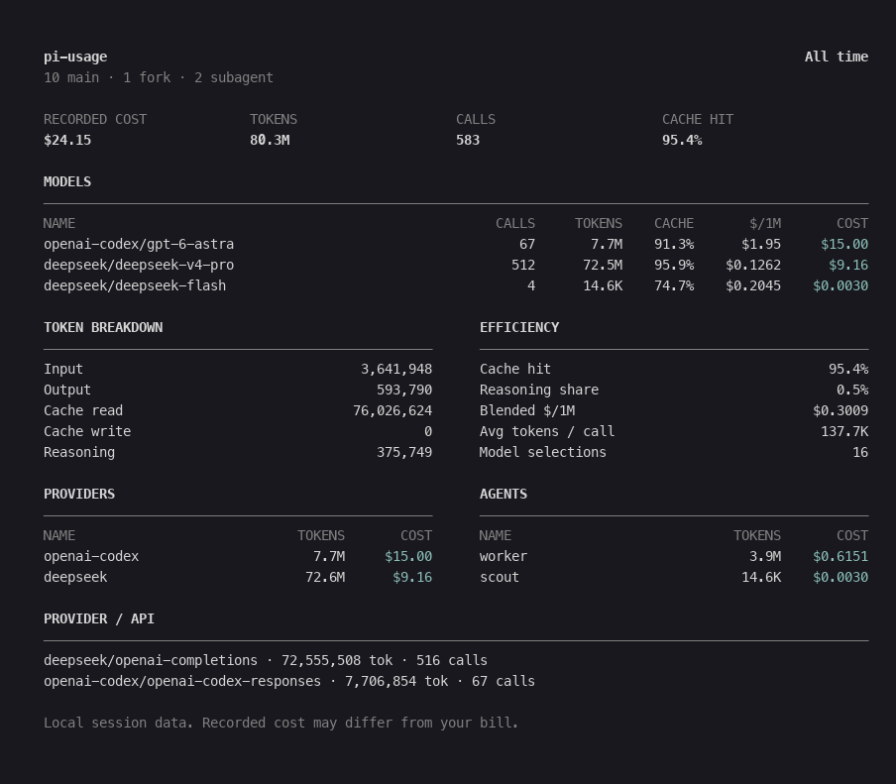Click the total calls value 583
The height and width of the screenshot is (784, 896).
tap(468, 140)
